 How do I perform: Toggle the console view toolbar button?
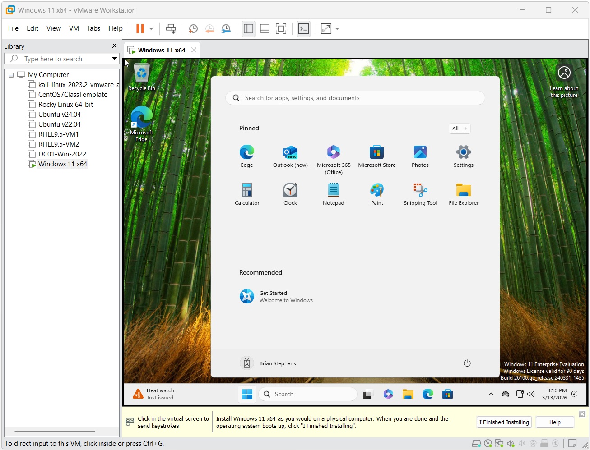point(303,28)
